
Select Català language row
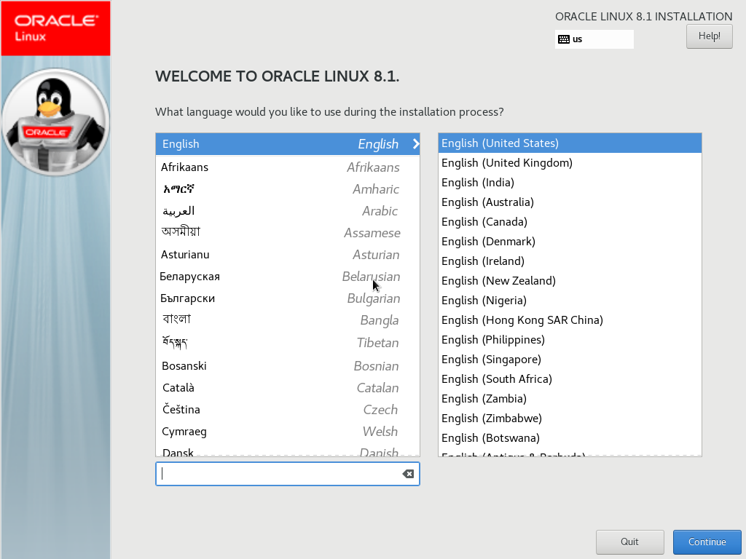[287, 388]
